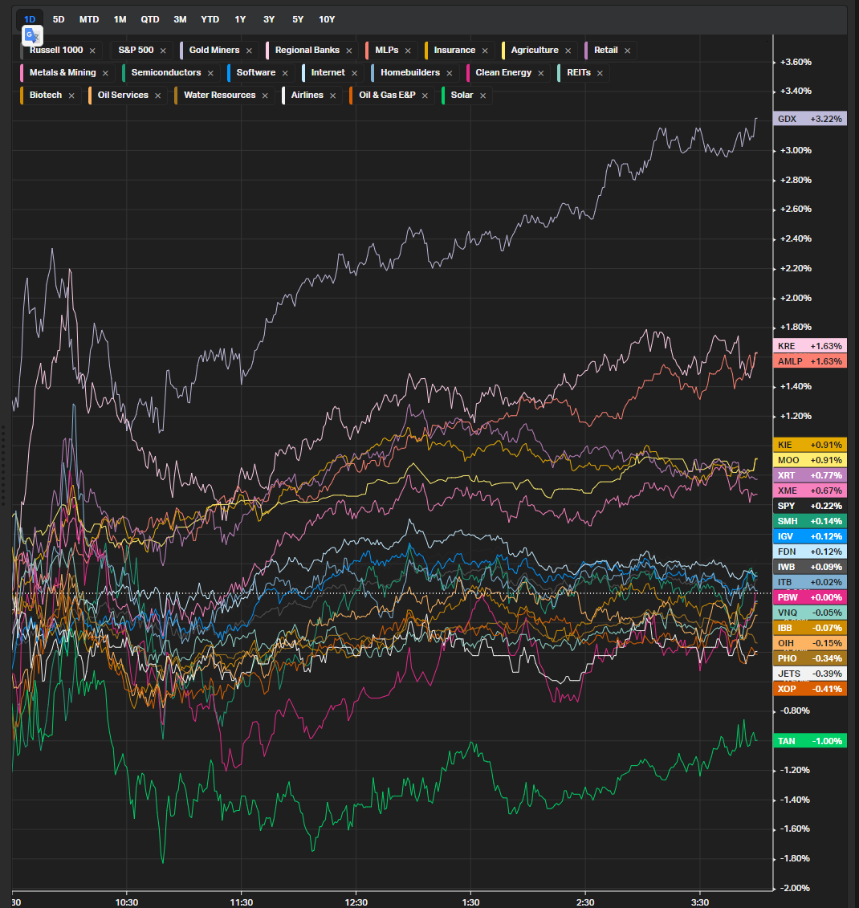
Task: Remove the Gold Miners series chip
Action: (249, 51)
